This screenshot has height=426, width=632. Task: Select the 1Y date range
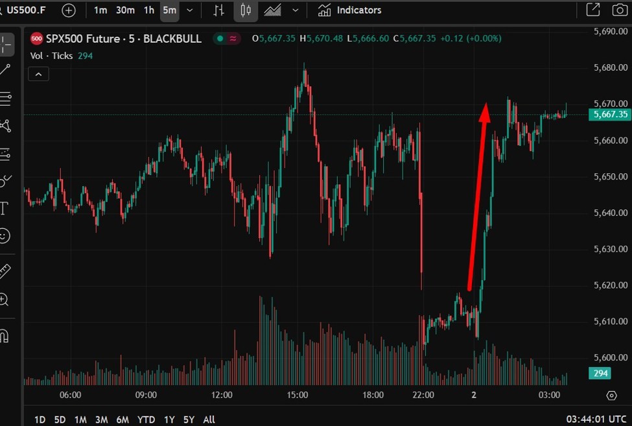point(169,420)
